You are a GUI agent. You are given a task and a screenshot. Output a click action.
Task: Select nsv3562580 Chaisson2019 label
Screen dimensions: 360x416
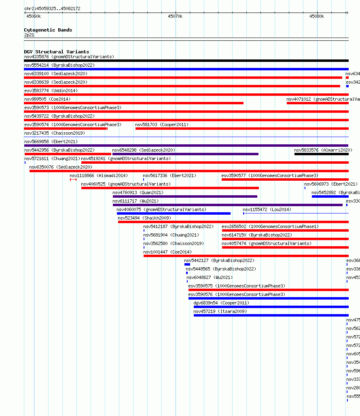pos(174,243)
